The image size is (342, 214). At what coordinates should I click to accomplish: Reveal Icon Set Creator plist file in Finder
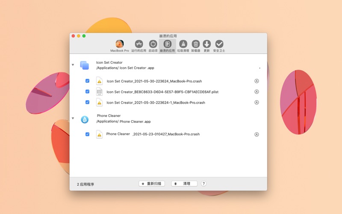(x=256, y=92)
